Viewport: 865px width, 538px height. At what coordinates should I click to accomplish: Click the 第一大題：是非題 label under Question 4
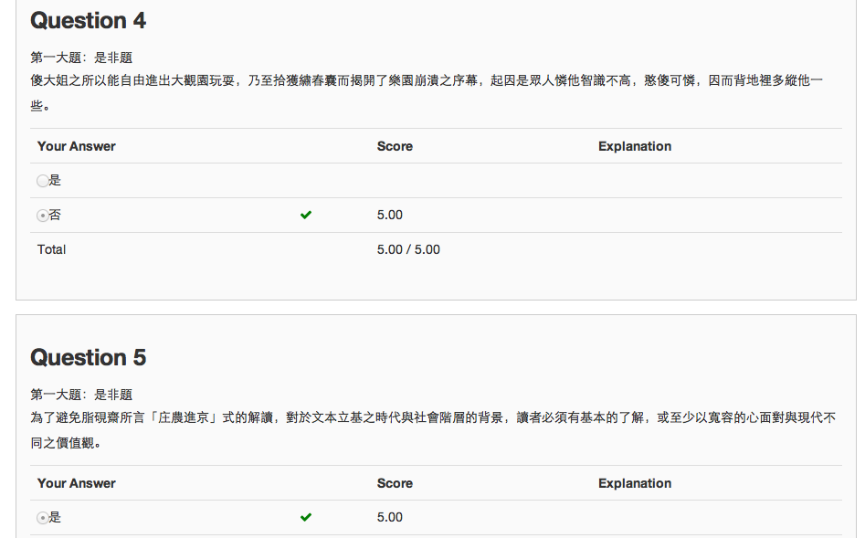[x=81, y=58]
